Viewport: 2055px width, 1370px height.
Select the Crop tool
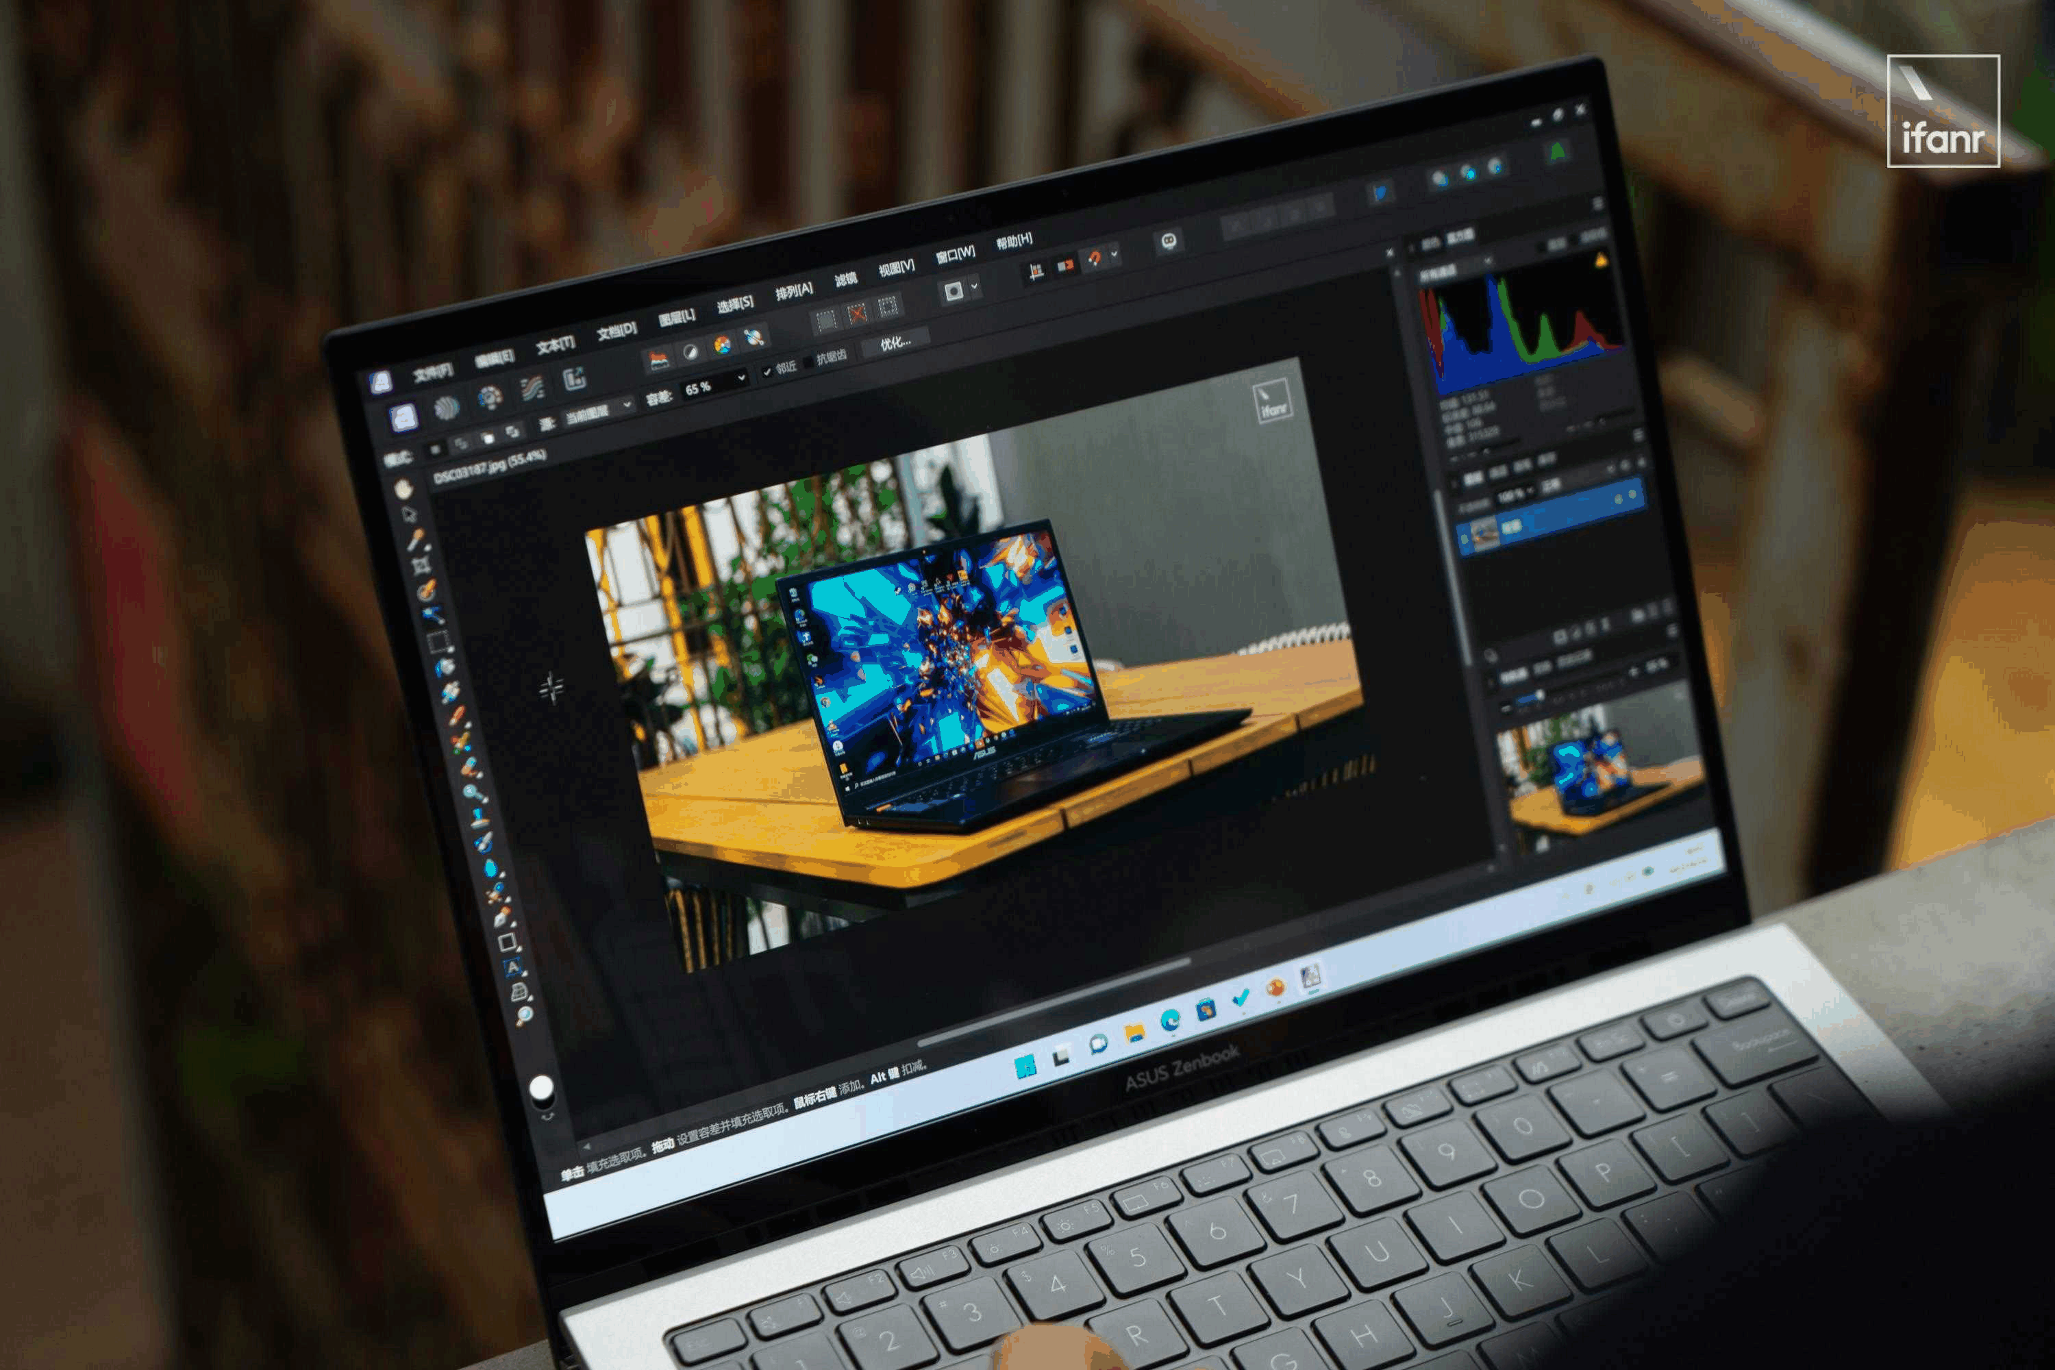pos(421,565)
